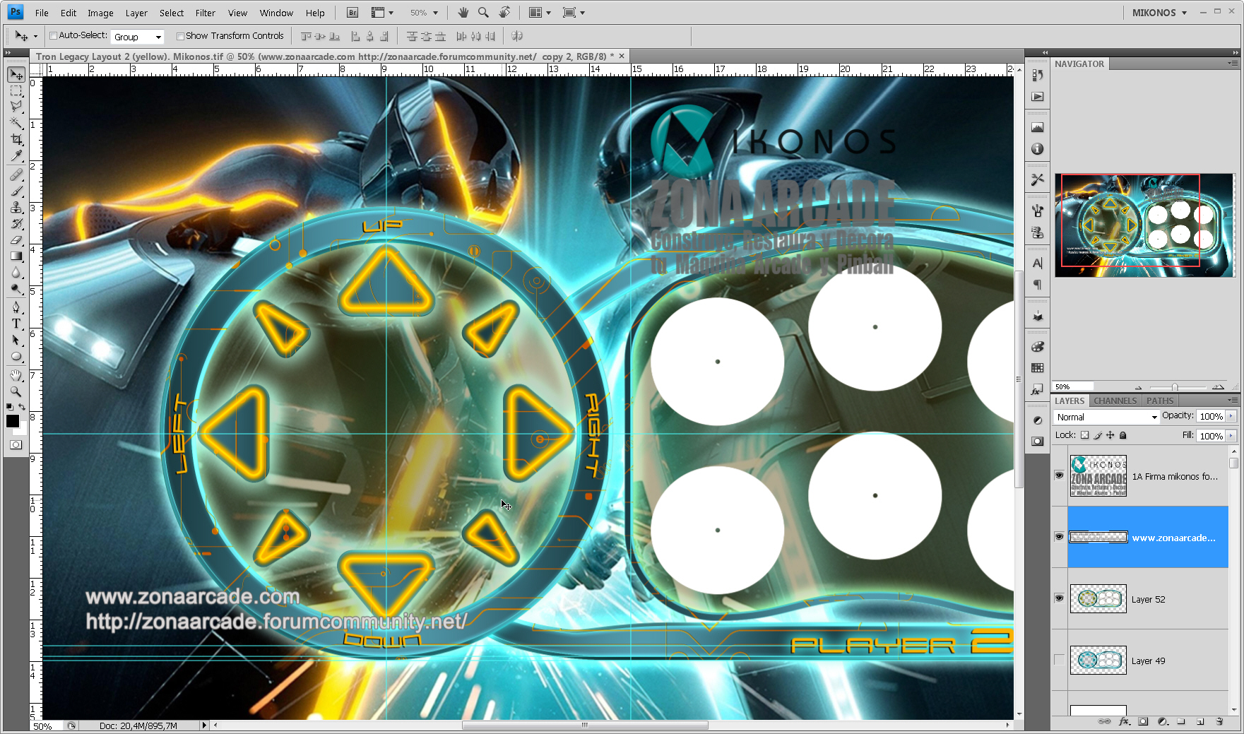Hide Layer 52 visibility
The height and width of the screenshot is (734, 1244).
[x=1059, y=598]
